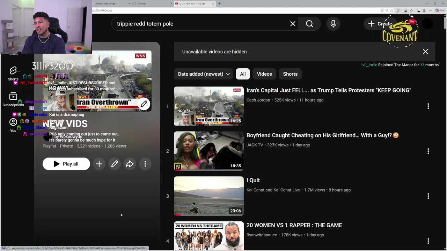Viewport: 447px width, 251px height.
Task: Open the 20 WOMEN VS 1 RAPPER thumbnail
Action: coord(209,236)
